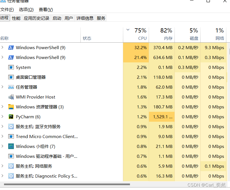
Task: Switch to the 进程 tab
Action: (5, 18)
